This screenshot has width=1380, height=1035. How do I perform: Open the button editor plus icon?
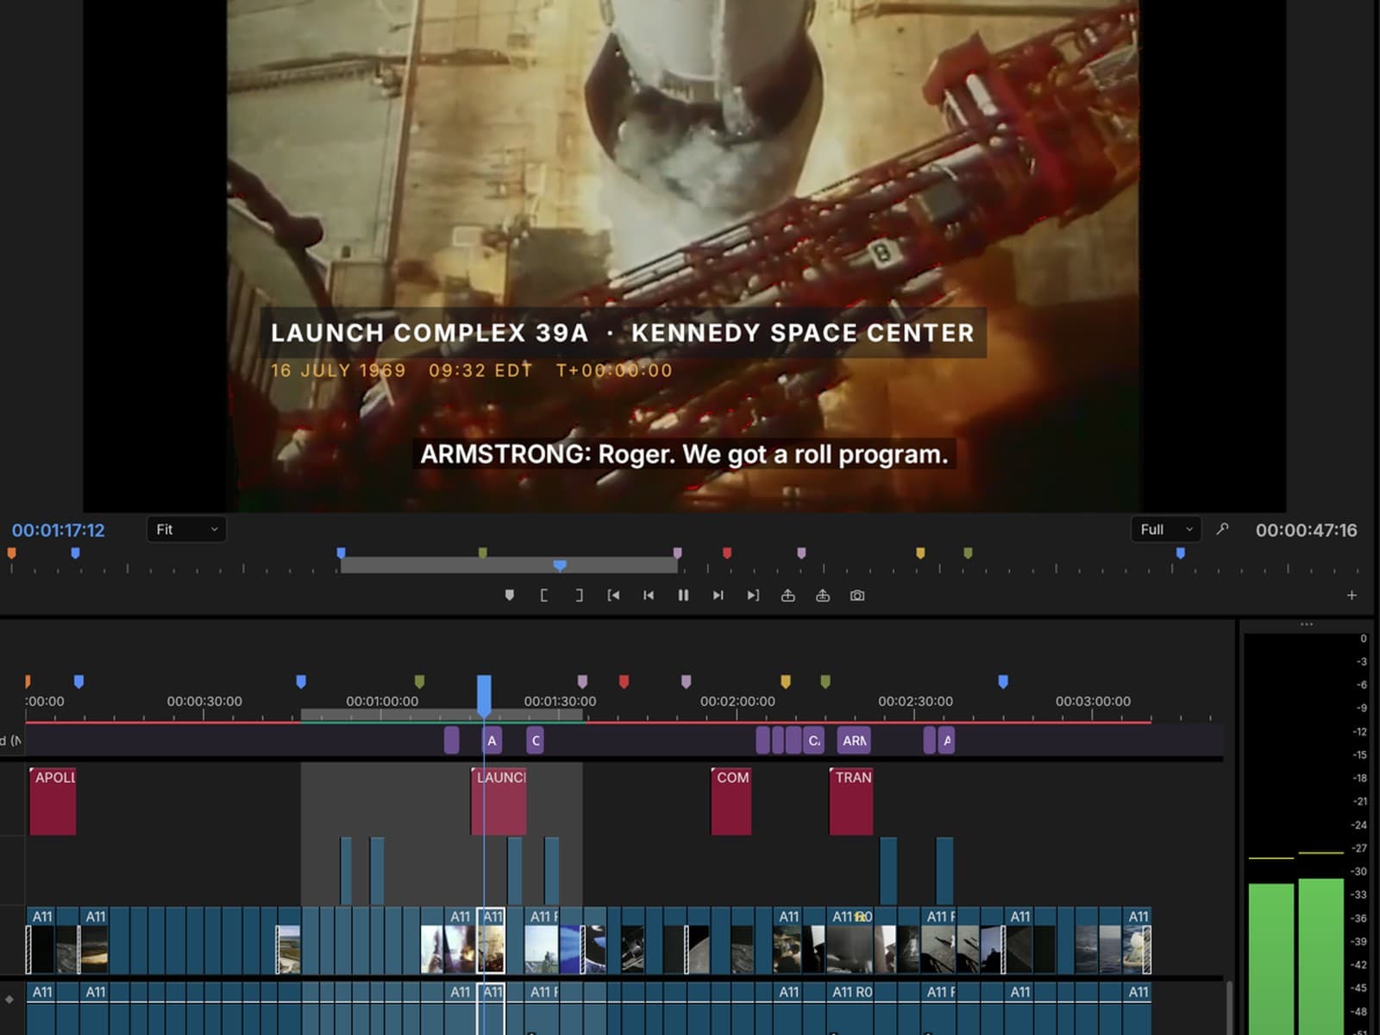click(x=1352, y=595)
